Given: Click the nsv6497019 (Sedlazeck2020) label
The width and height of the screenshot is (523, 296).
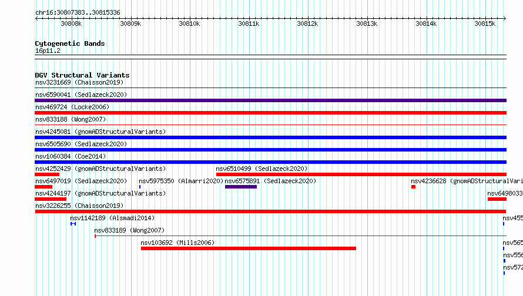Looking at the screenshot, I should point(81,181).
